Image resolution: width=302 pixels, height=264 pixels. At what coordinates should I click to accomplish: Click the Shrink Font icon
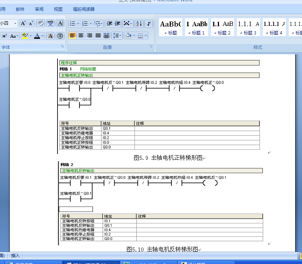31,23
